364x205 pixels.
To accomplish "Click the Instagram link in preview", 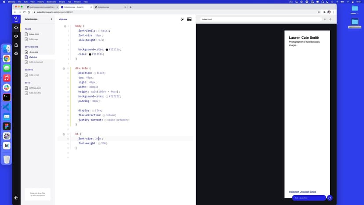I will pyautogui.click(x=294, y=192).
